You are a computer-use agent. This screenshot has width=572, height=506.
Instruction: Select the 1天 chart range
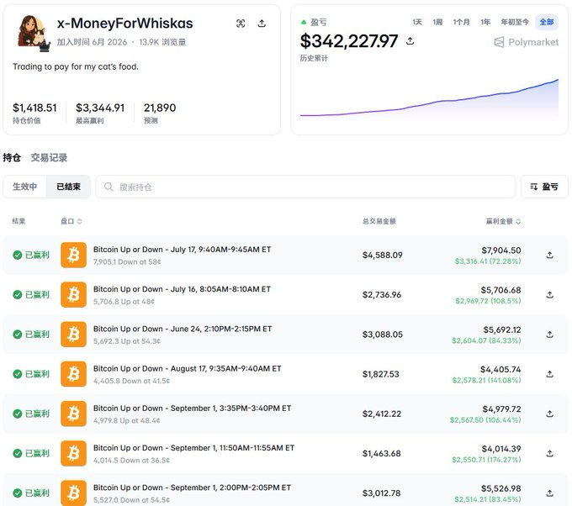click(x=417, y=22)
